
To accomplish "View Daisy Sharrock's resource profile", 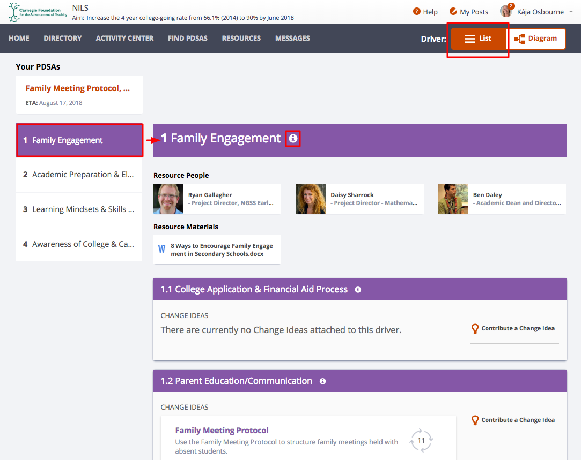I will coord(359,199).
